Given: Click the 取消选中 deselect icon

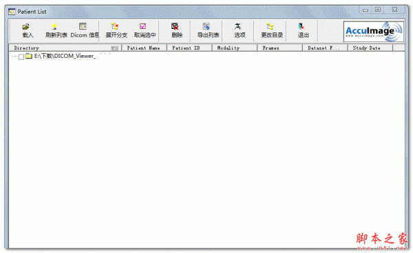Looking at the screenshot, I should pos(143,26).
